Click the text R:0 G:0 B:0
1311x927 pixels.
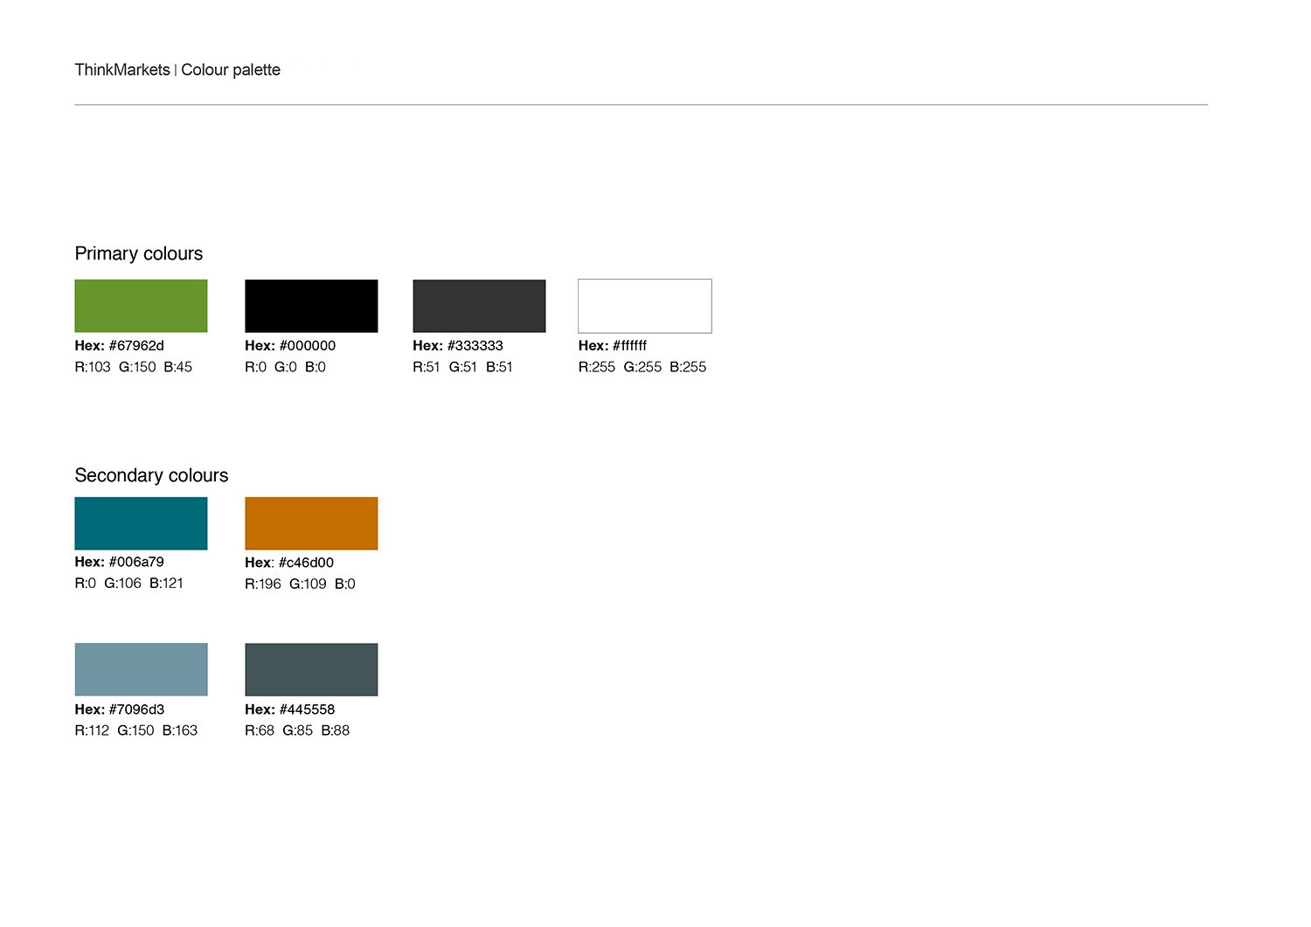click(285, 367)
